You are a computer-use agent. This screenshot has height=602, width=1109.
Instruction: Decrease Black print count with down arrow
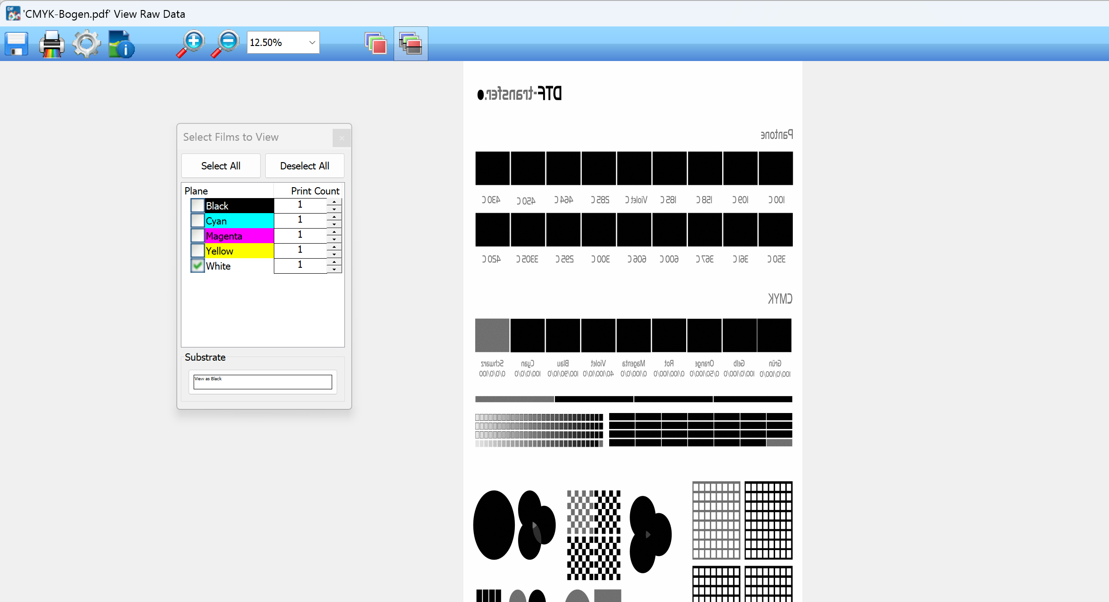tap(334, 209)
